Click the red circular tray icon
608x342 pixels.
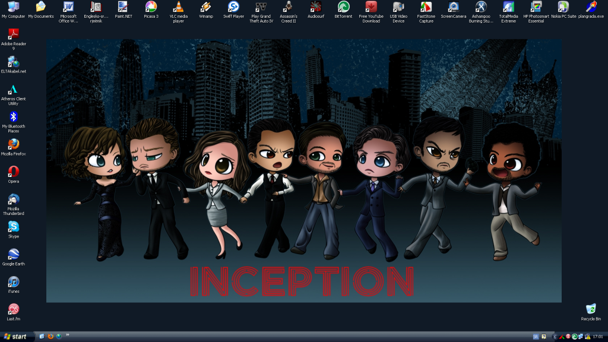pyautogui.click(x=568, y=337)
